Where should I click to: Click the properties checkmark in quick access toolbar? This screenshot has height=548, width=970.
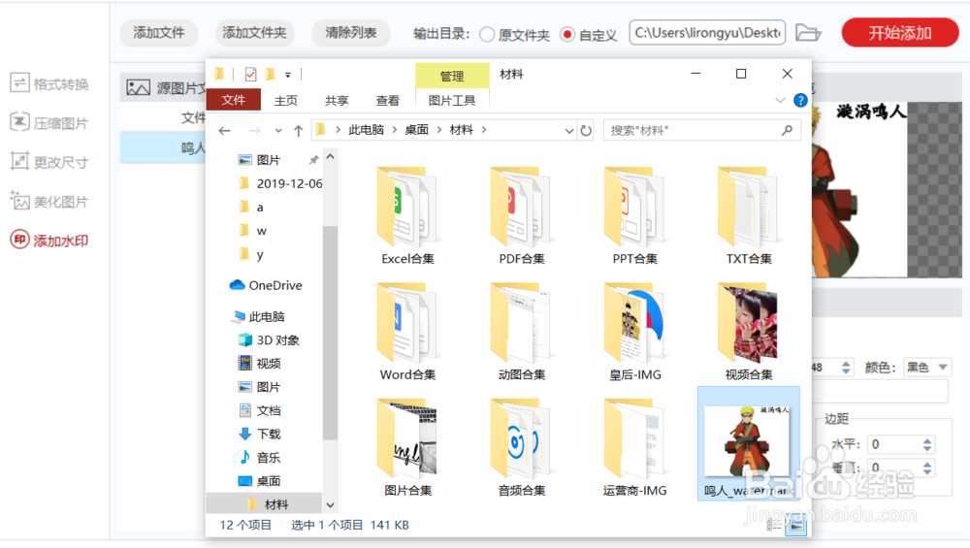pos(250,75)
